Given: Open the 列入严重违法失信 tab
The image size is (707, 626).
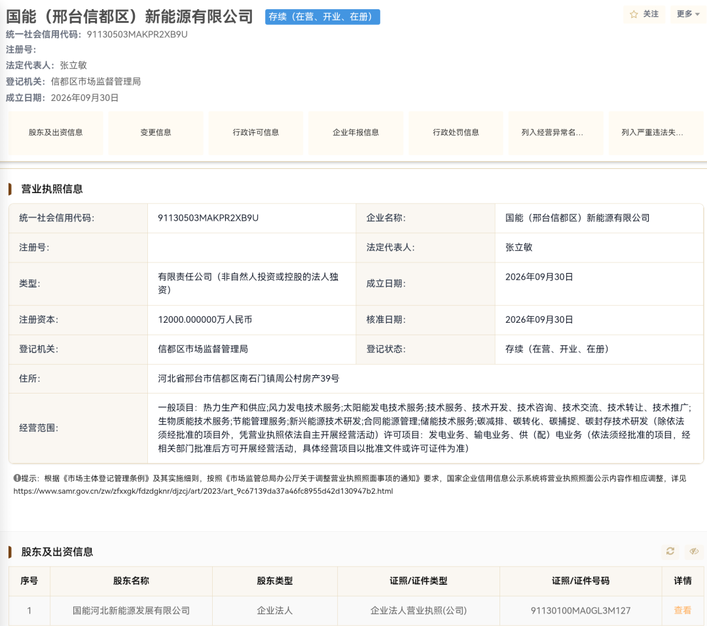Looking at the screenshot, I should coord(656,132).
